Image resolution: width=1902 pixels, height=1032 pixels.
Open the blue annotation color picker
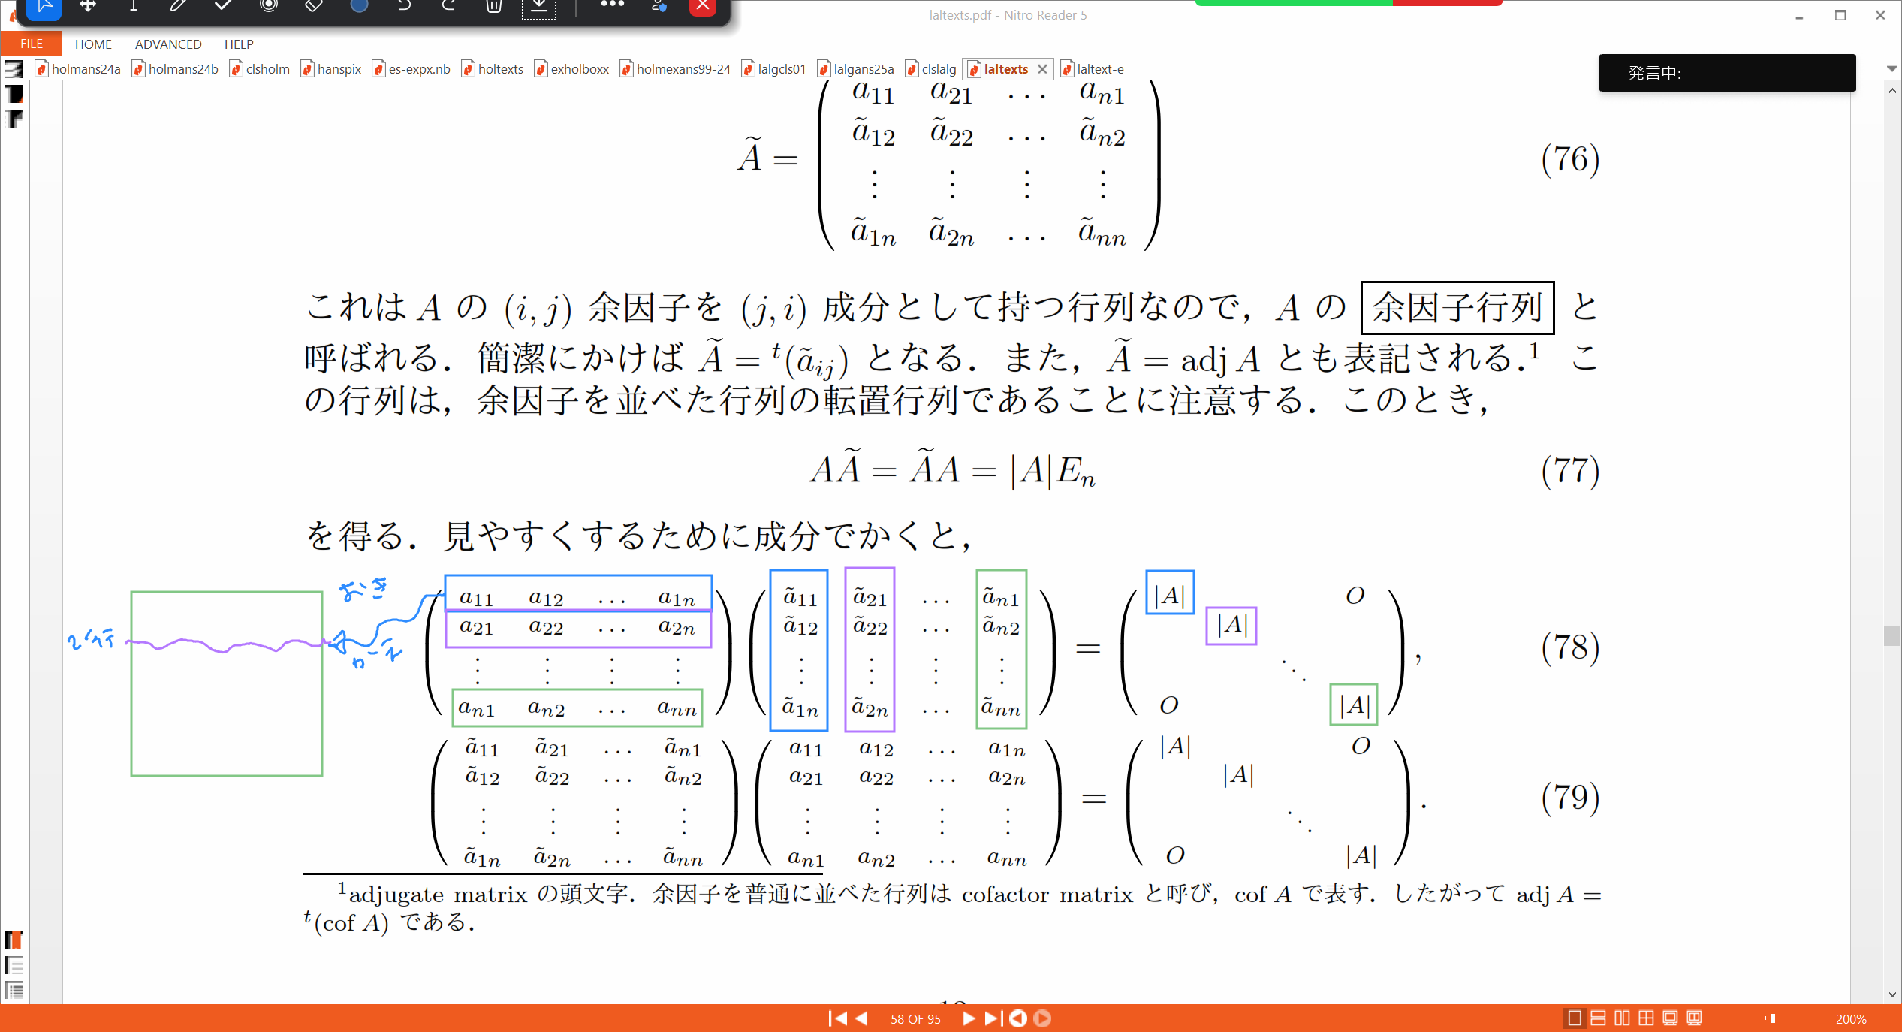coord(359,6)
